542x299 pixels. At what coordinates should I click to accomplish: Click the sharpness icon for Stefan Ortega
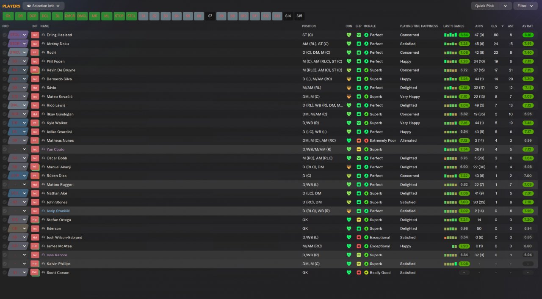pyautogui.click(x=359, y=220)
